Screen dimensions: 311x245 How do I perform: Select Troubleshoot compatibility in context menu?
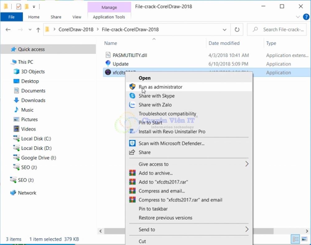(x=189, y=114)
